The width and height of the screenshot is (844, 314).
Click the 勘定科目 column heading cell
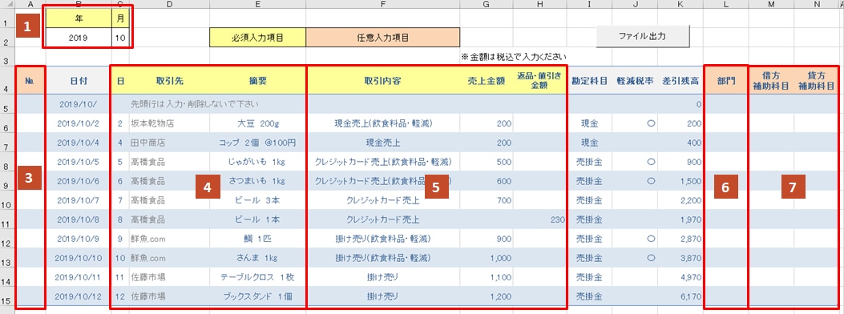tap(590, 81)
